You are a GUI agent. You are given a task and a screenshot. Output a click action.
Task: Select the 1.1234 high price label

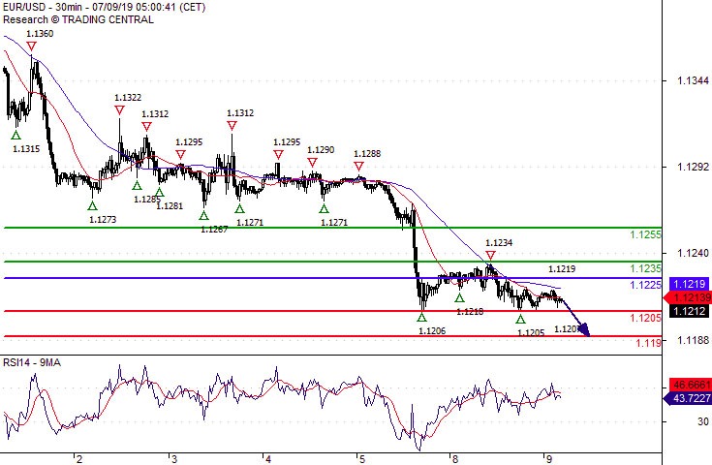(499, 243)
